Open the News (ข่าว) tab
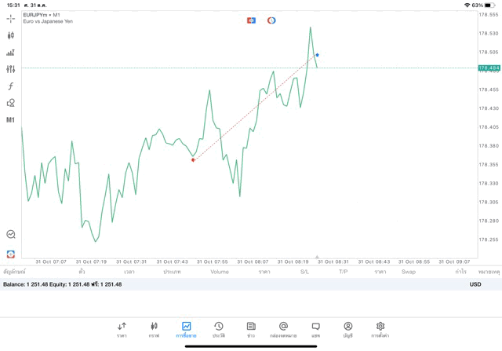 click(251, 329)
